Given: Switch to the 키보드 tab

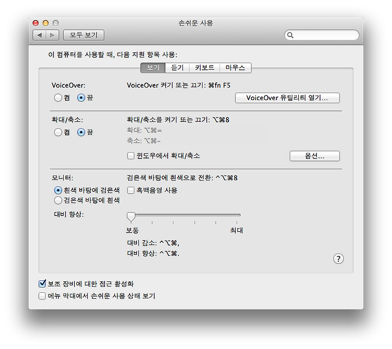Looking at the screenshot, I should point(205,68).
